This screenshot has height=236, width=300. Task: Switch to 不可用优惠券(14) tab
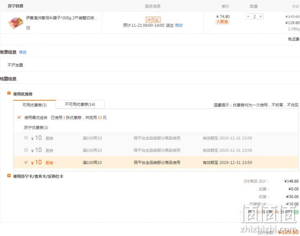tap(80, 104)
